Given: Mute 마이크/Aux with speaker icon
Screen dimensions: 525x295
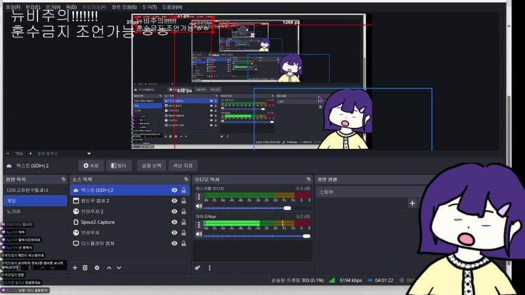Looking at the screenshot, I should 199,234.
